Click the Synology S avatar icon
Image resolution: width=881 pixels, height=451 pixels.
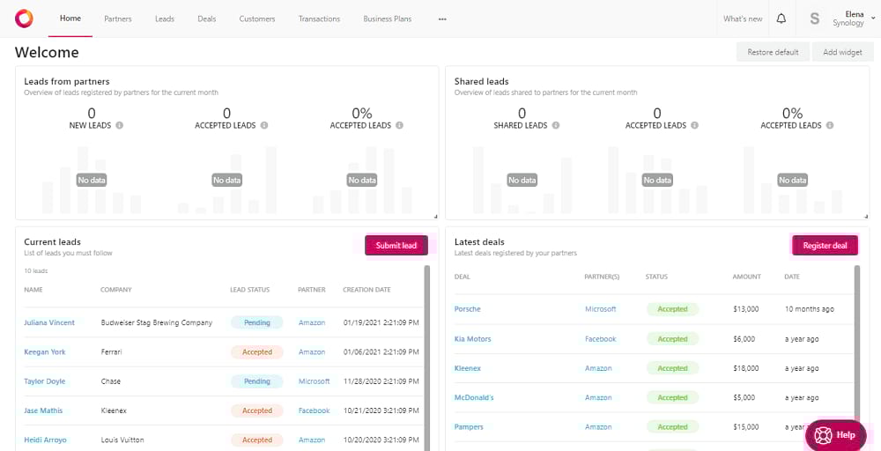[814, 18]
